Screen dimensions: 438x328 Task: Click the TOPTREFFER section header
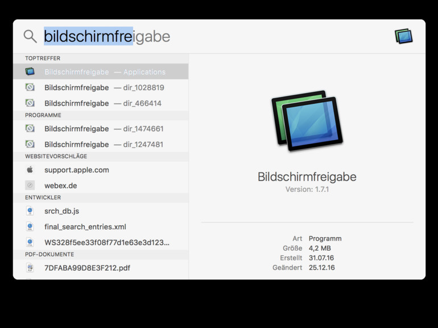pyautogui.click(x=43, y=58)
